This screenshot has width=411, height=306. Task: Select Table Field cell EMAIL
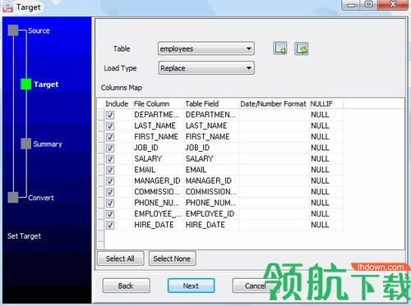(211, 170)
